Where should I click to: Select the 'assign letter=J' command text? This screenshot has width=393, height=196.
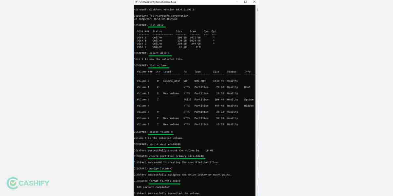(x=160, y=168)
